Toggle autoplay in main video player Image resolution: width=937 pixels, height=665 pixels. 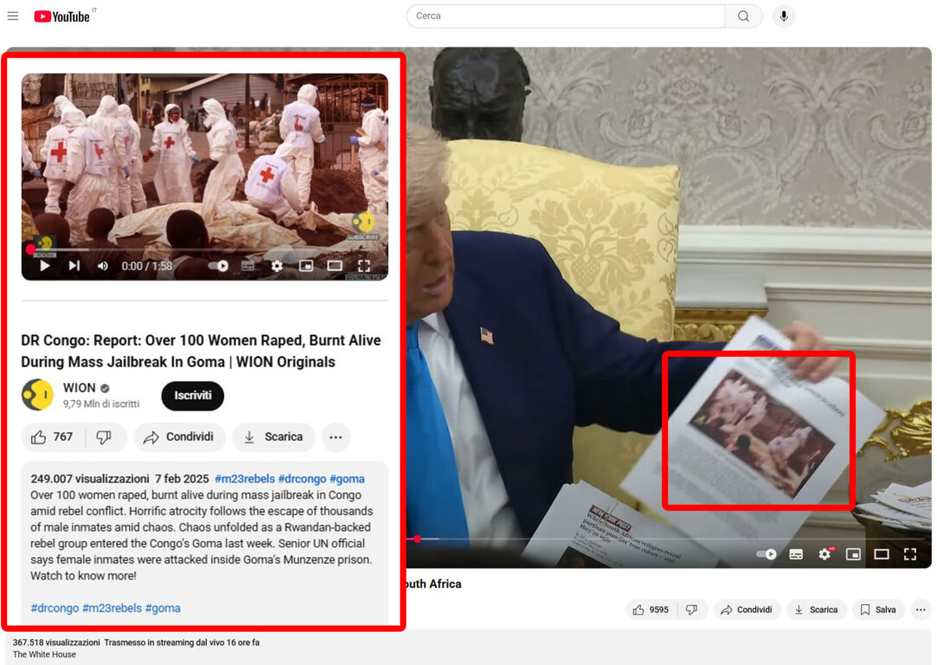[767, 554]
